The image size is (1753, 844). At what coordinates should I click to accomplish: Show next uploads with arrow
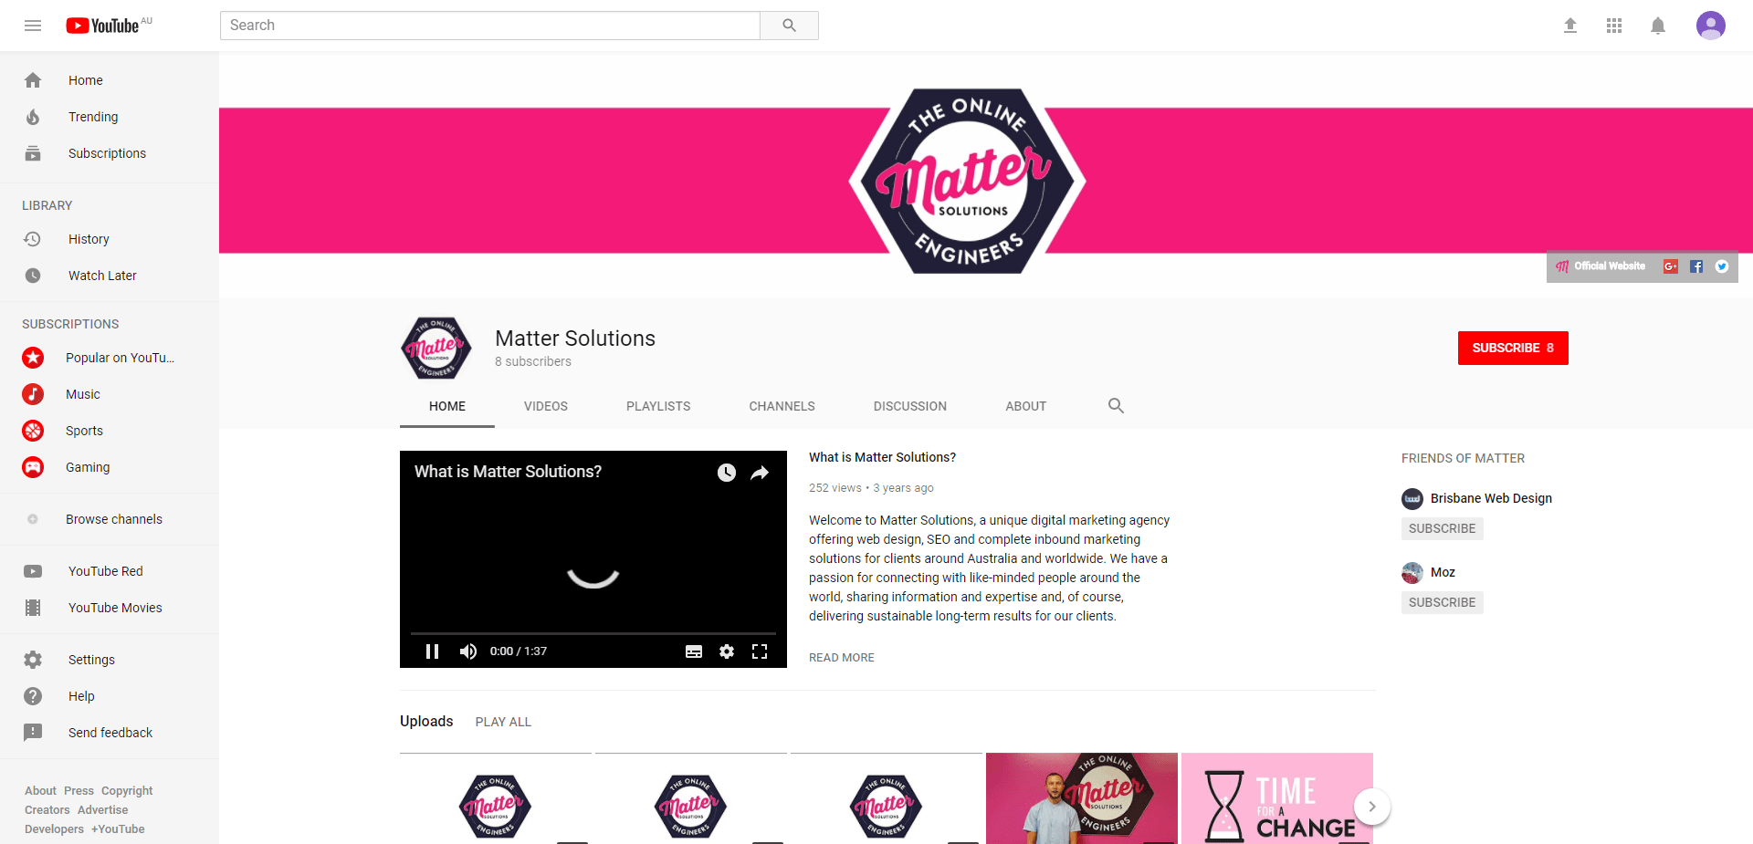point(1371,807)
